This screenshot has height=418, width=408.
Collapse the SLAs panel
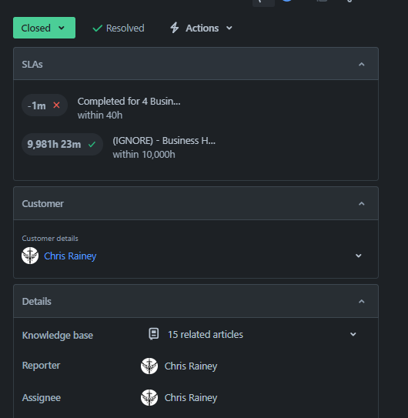(x=362, y=64)
